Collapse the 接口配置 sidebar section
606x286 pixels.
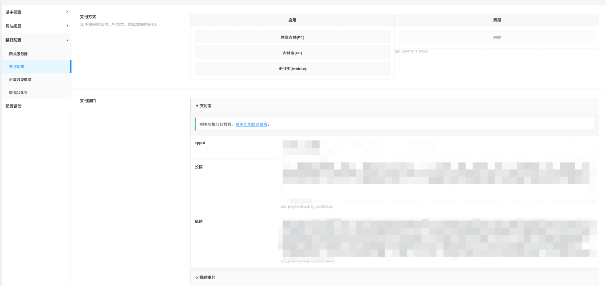pyautogui.click(x=67, y=40)
